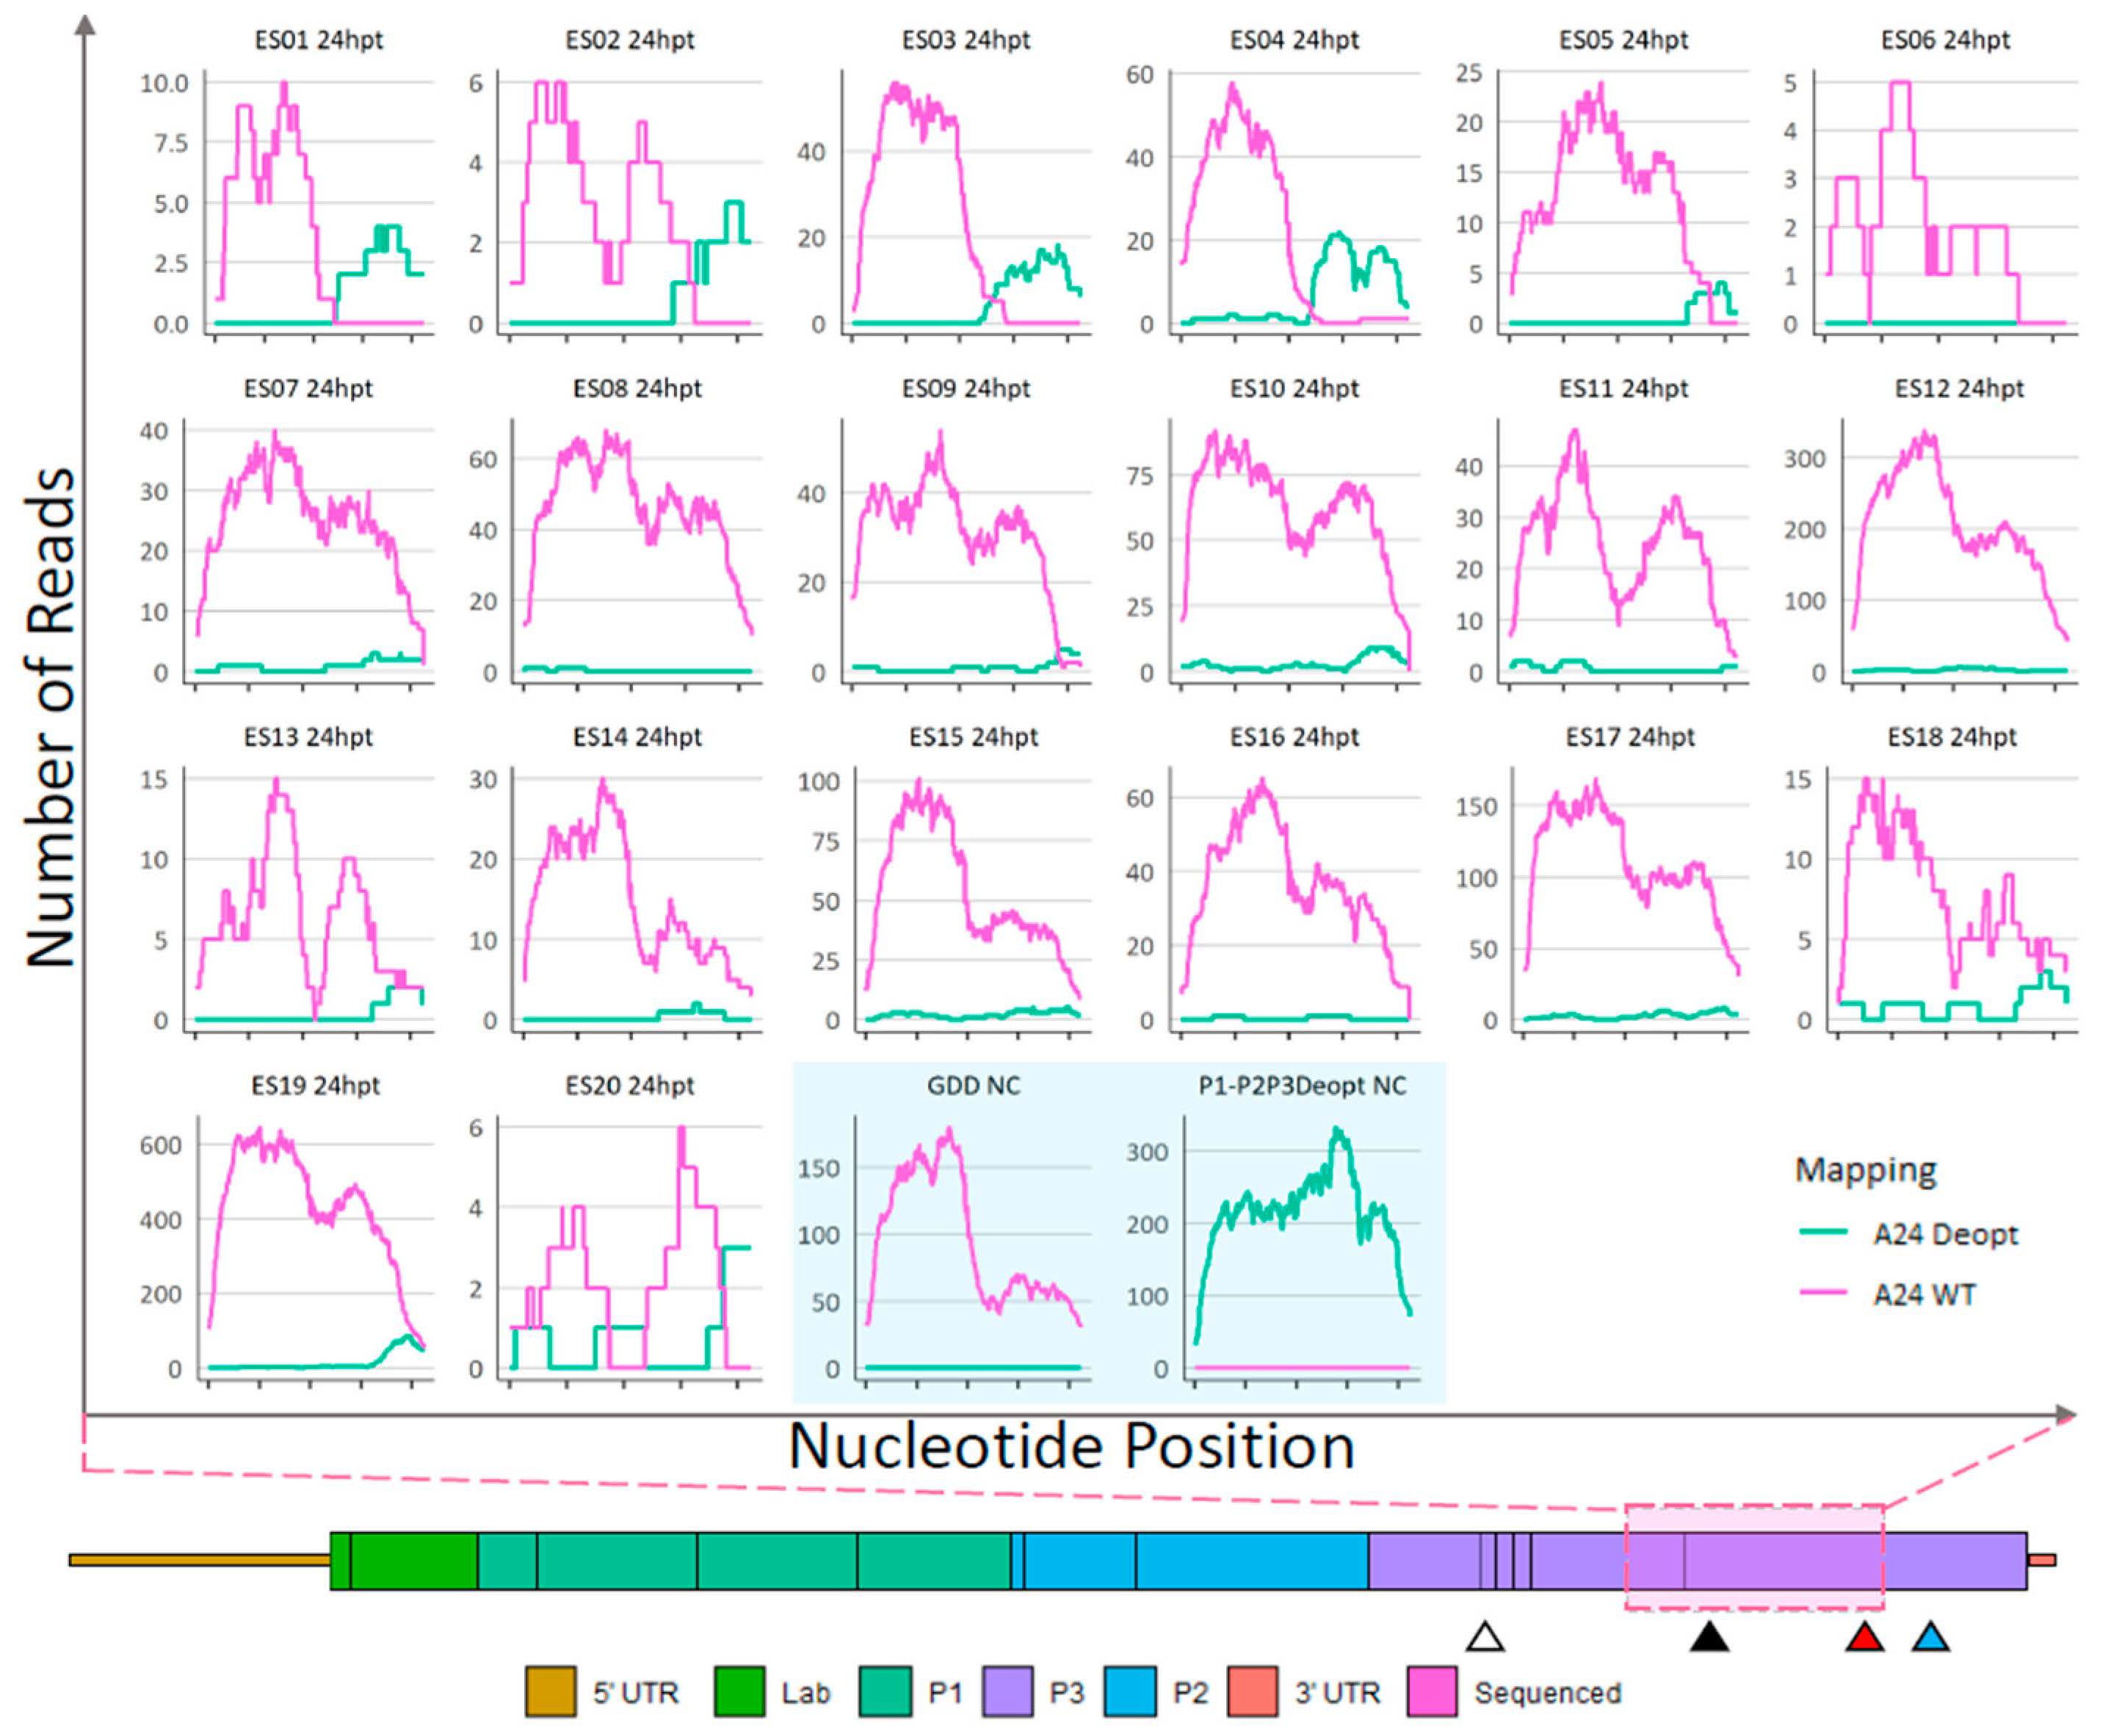Click the blue triangle genome marker
Image resolution: width=2116 pixels, height=1736 pixels.
[1930, 1638]
